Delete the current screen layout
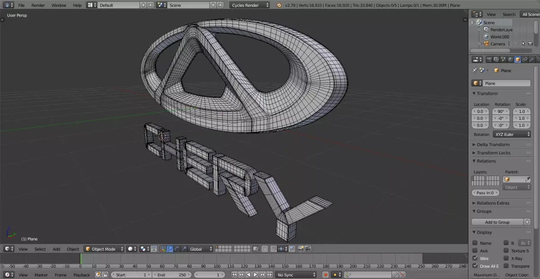 [150, 5]
